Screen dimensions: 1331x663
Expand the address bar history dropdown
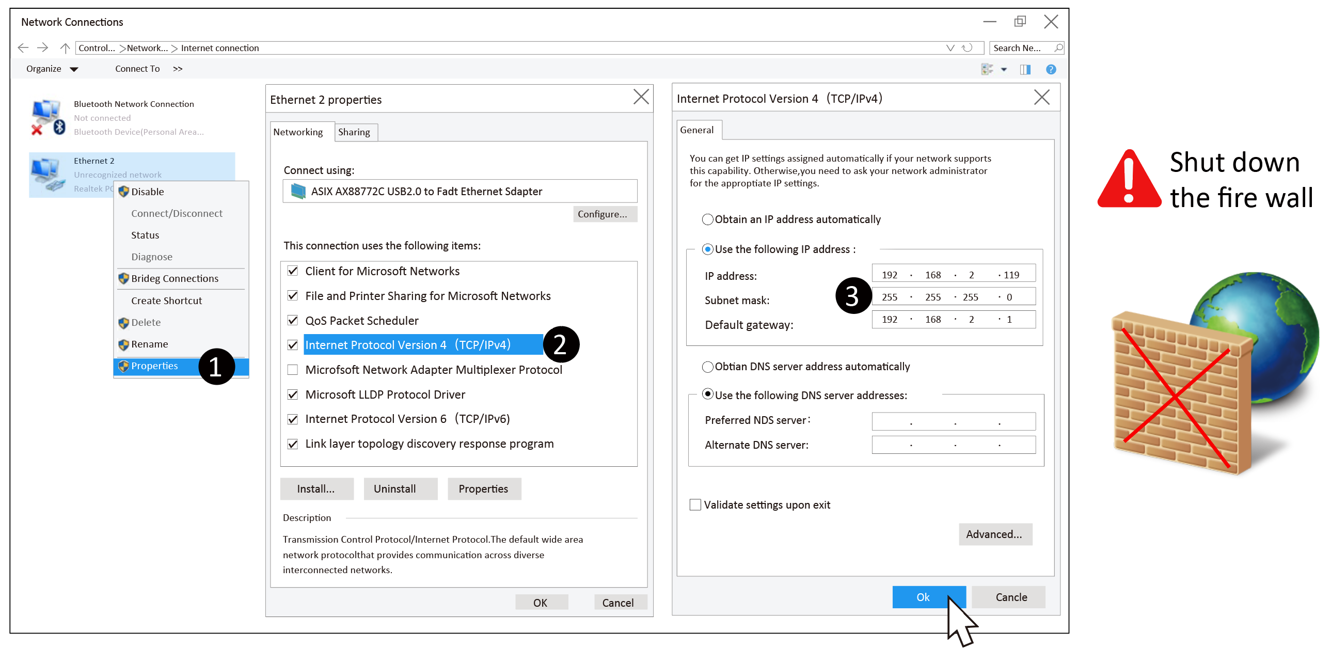point(949,48)
